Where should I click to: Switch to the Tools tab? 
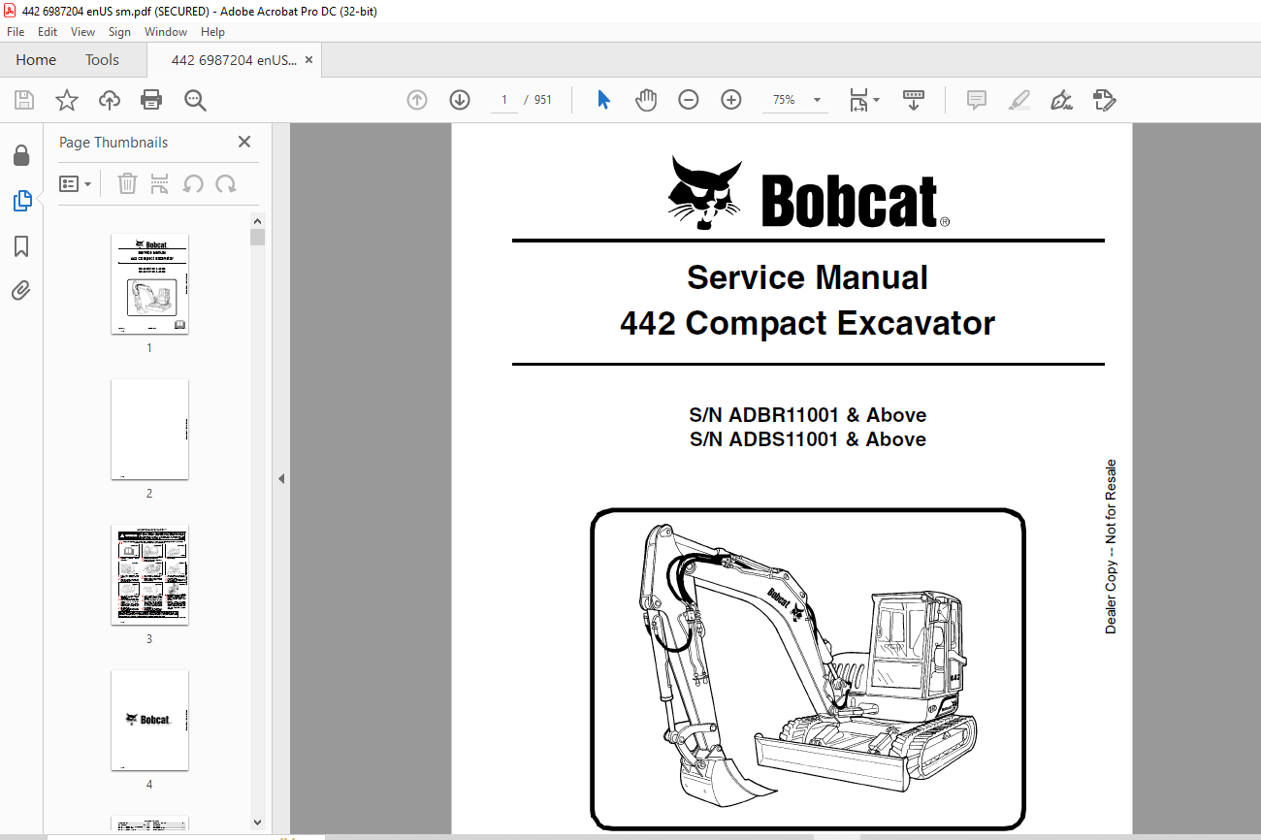102,60
